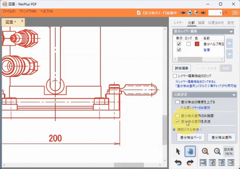Uncheck 差分検出箇所を点滅 option
The width and height of the screenshot is (240, 169).
point(177,122)
